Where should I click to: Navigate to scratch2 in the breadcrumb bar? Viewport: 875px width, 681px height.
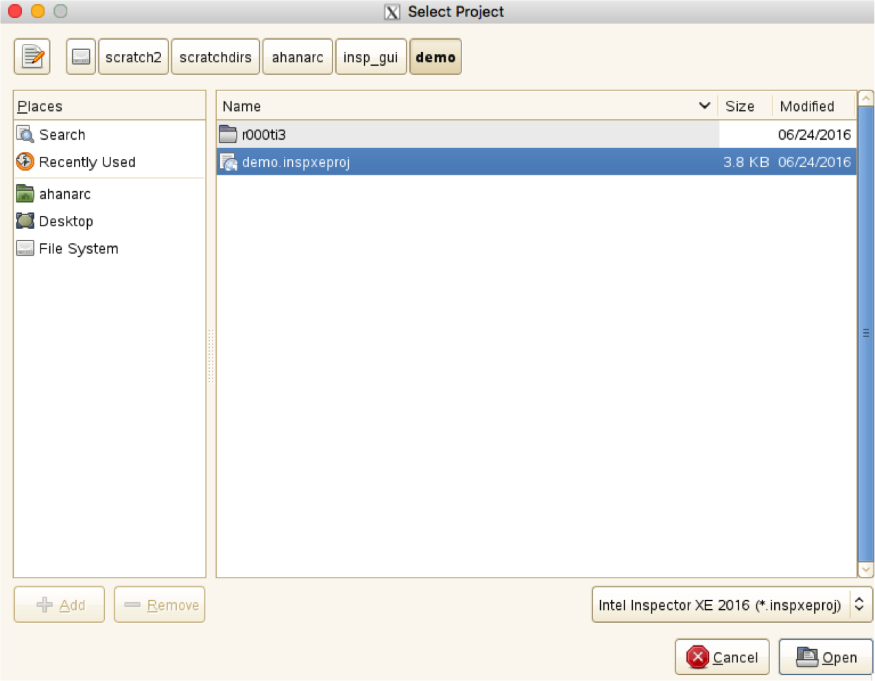pos(133,57)
